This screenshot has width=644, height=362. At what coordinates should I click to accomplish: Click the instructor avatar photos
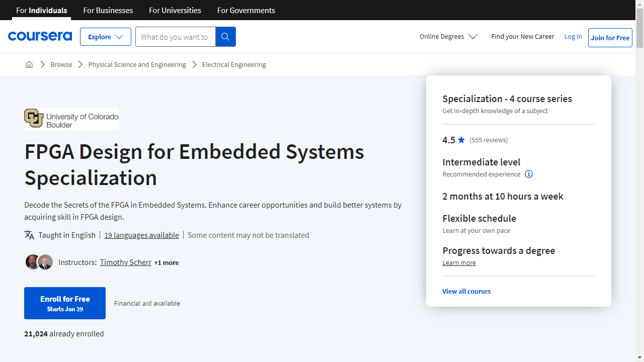(39, 262)
